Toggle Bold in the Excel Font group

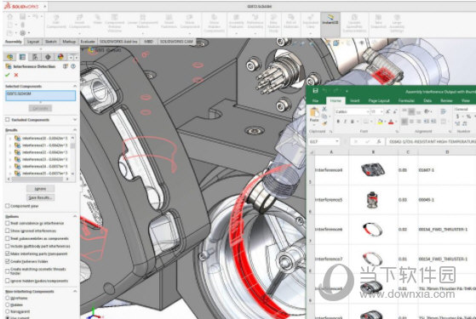[338, 122]
